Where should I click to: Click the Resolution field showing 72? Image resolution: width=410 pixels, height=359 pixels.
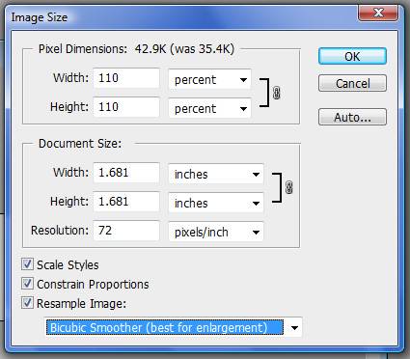coord(126,231)
